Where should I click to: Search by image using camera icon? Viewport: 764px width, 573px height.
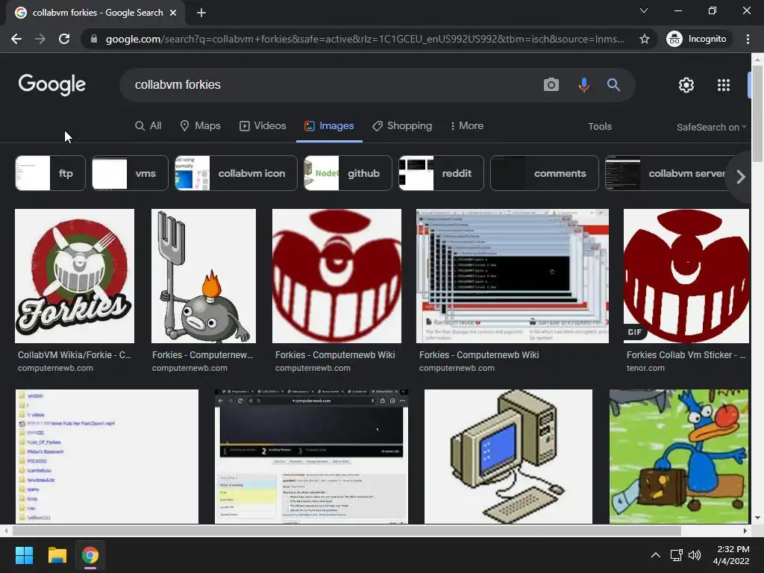(551, 85)
